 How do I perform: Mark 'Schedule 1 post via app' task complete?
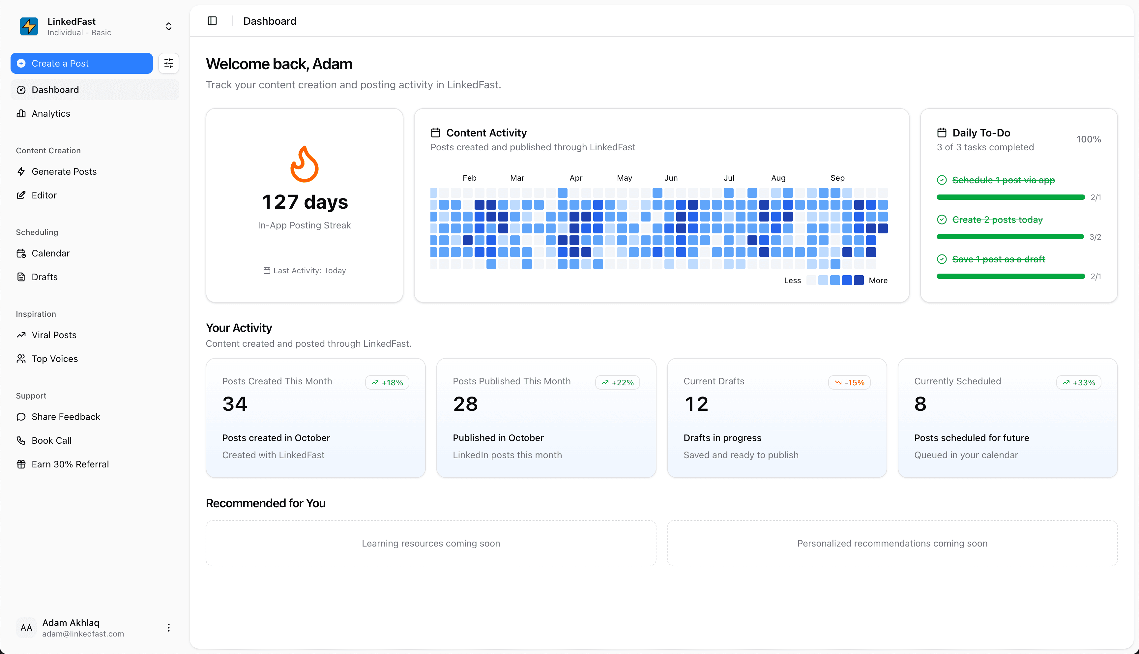point(942,180)
